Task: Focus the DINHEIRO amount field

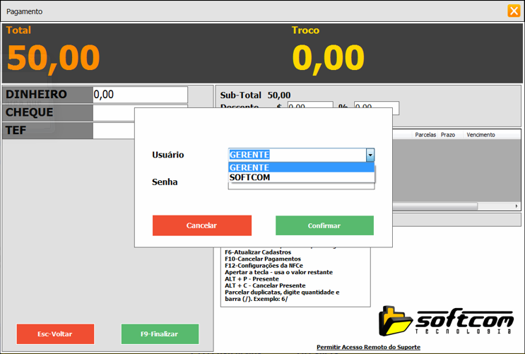Action: pos(140,95)
